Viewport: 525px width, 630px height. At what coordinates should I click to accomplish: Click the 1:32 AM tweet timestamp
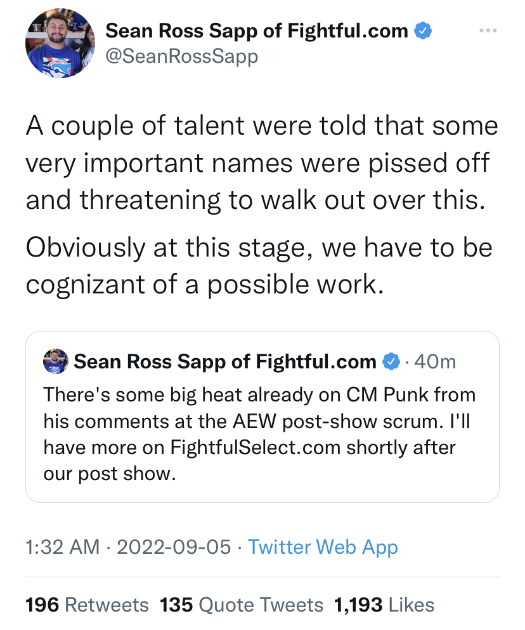point(62,547)
